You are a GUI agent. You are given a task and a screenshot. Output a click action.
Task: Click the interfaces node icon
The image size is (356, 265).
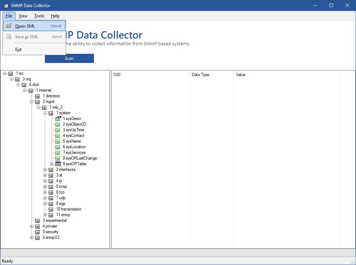pos(51,169)
